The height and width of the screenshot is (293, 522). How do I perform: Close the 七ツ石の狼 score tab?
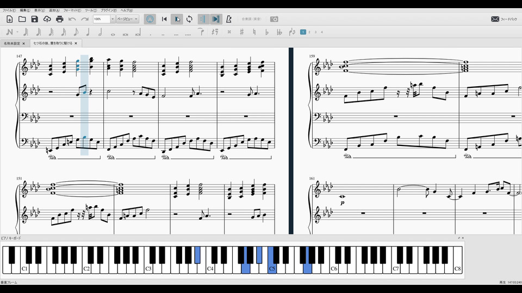[x=76, y=43]
